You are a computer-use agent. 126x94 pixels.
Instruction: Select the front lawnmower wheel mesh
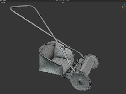coord(81,81)
